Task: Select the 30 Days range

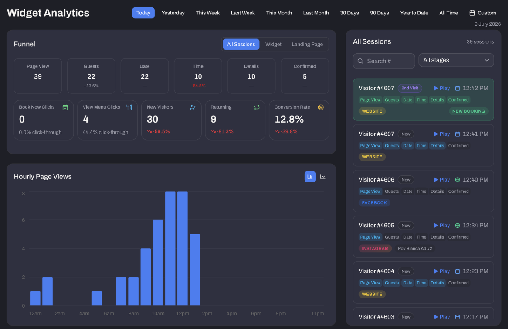Action: click(350, 13)
